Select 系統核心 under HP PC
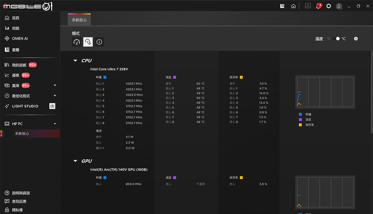Viewport: 373px width, 214px height. 30,134
